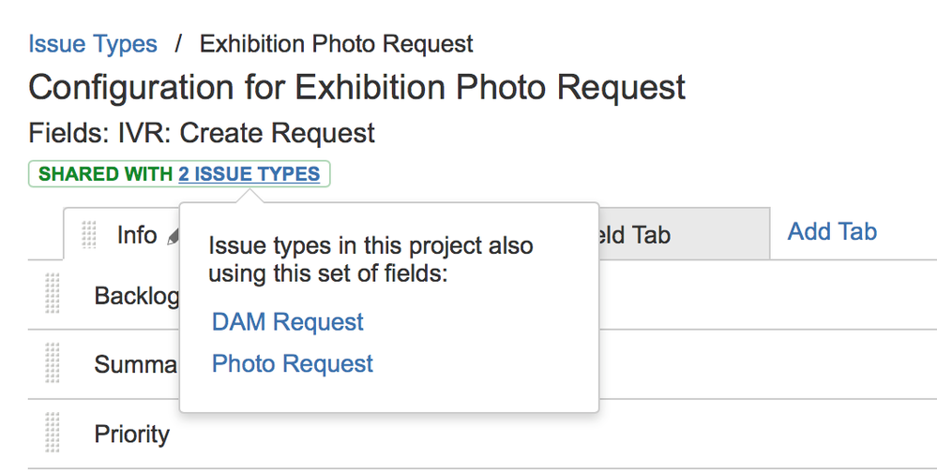Open the Issue Types breadcrumb link
Image resolution: width=937 pixels, height=471 pixels.
93,44
